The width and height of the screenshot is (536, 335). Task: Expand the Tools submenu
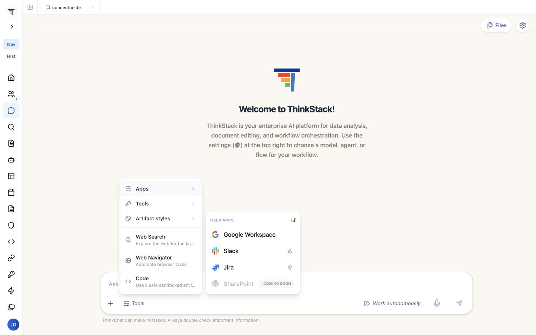pyautogui.click(x=160, y=204)
